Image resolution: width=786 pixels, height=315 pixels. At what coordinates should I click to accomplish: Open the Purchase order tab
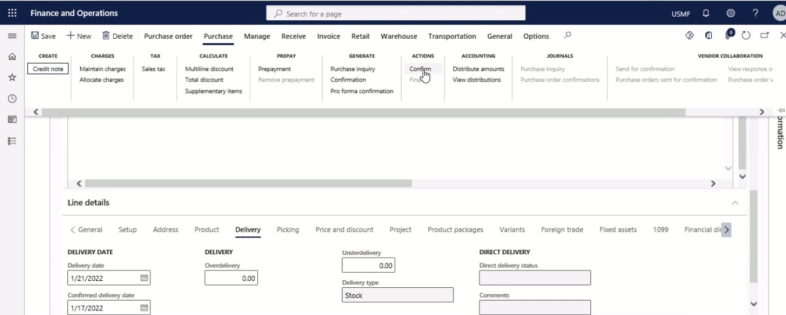point(168,36)
